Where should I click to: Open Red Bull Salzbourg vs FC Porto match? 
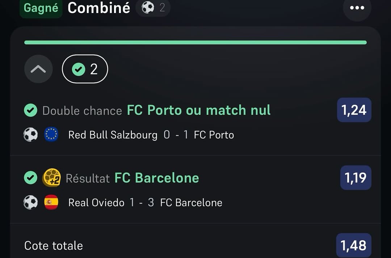coord(151,135)
